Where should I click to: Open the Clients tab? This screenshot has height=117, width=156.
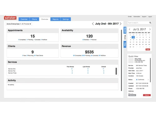click(34, 19)
